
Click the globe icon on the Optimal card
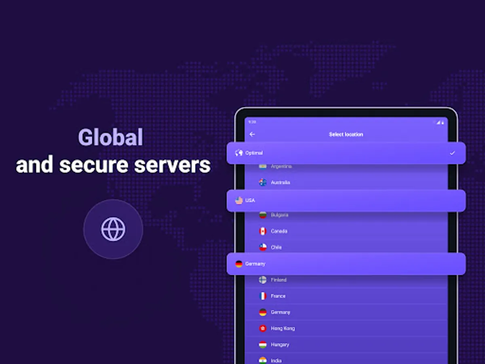239,153
